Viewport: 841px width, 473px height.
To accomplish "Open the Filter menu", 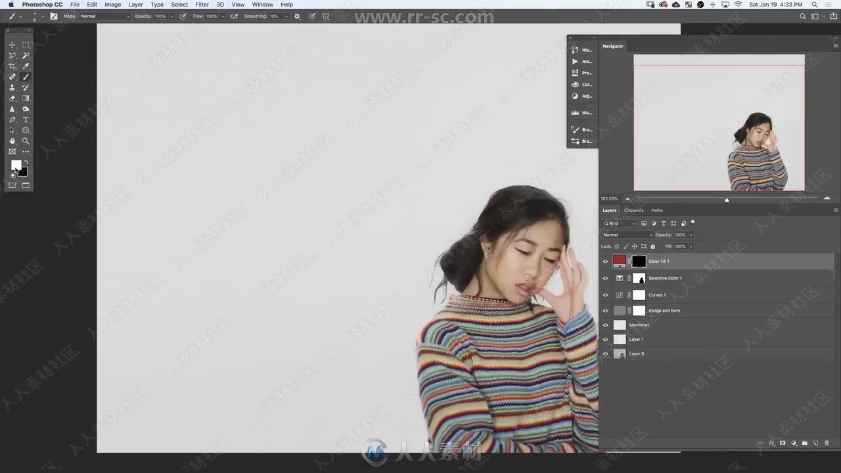I will pos(202,5).
